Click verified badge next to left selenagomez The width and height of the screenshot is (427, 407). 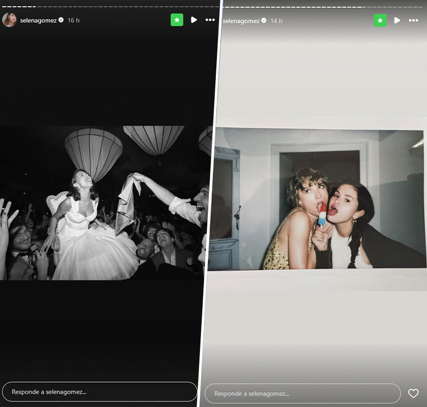coord(61,20)
